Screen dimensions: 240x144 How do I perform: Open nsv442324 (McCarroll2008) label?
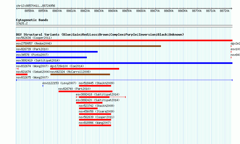coord(70,72)
